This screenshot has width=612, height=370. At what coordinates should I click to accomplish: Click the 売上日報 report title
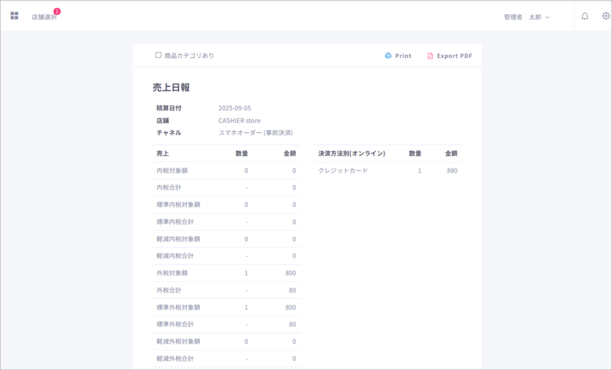pos(171,88)
